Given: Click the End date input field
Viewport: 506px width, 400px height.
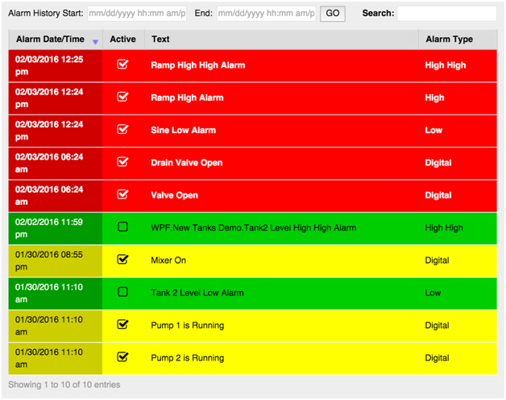Looking at the screenshot, I should pyautogui.click(x=266, y=14).
